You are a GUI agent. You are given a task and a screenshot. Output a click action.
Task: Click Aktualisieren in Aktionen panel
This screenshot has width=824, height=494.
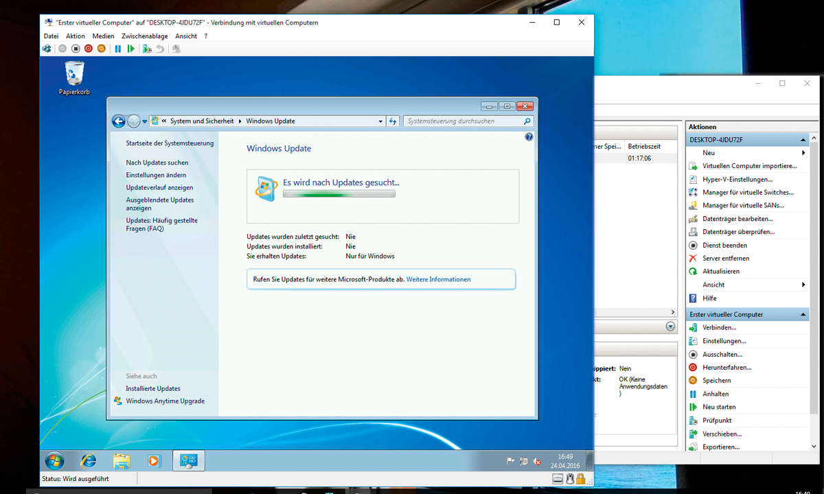[721, 271]
